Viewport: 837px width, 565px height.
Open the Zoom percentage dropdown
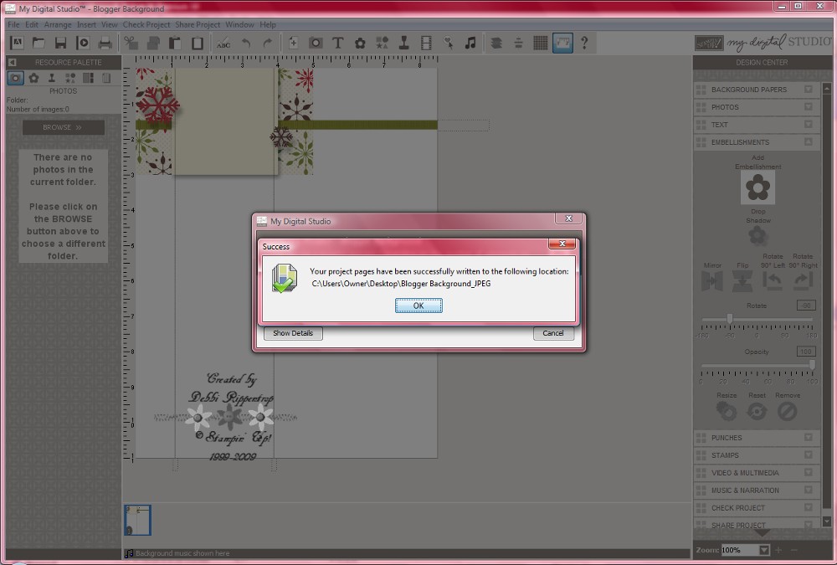tap(764, 550)
